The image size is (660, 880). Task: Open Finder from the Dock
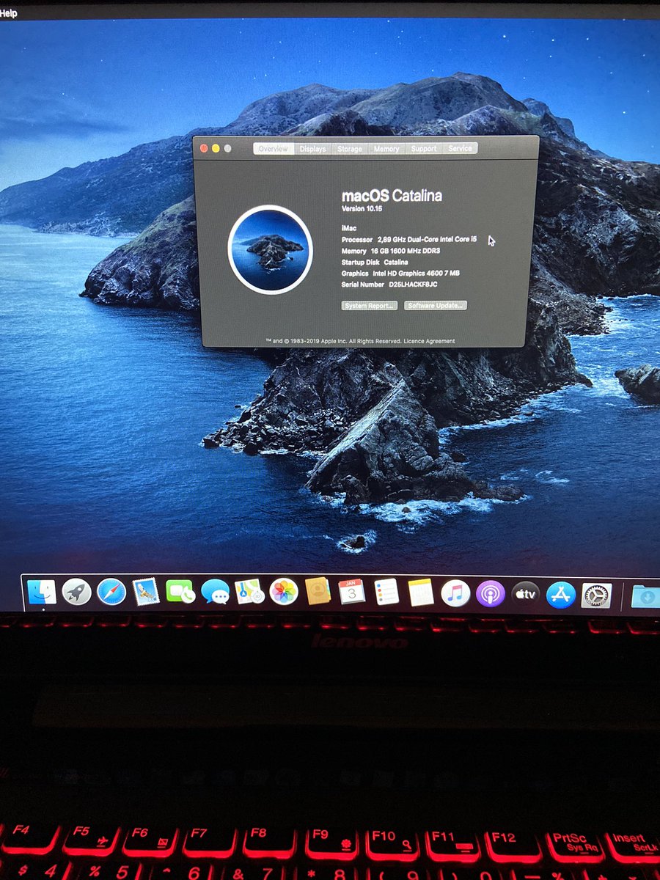click(x=41, y=591)
